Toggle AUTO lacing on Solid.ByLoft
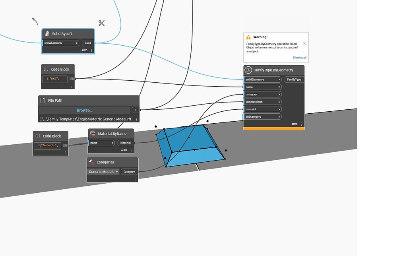 (x=85, y=50)
